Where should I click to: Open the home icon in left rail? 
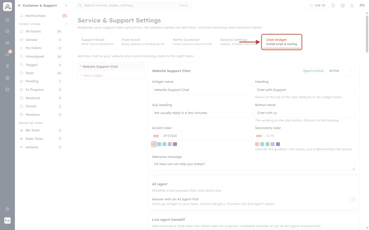tap(7, 19)
